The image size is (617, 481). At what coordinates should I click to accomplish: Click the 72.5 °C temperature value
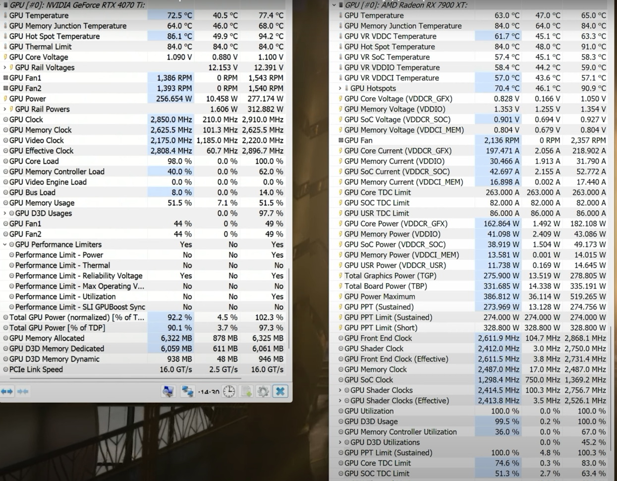click(x=170, y=15)
